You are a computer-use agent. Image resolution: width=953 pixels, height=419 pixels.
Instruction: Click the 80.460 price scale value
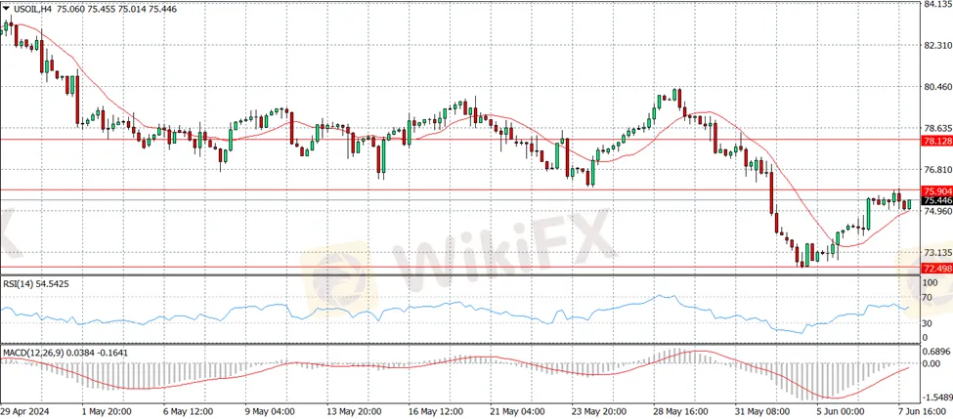click(x=936, y=87)
